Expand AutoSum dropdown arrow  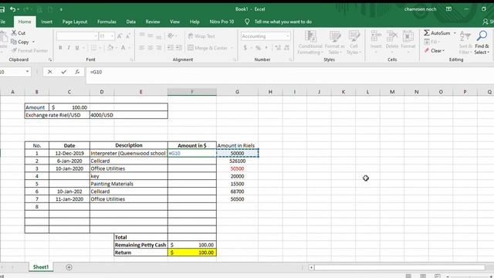click(455, 32)
